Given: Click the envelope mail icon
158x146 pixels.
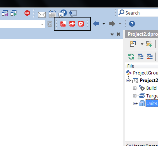Looking at the screenshot, I should click(x=42, y=15).
